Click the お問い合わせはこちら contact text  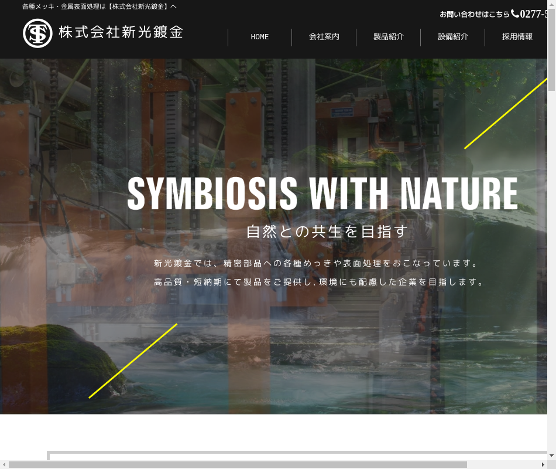[x=474, y=14]
